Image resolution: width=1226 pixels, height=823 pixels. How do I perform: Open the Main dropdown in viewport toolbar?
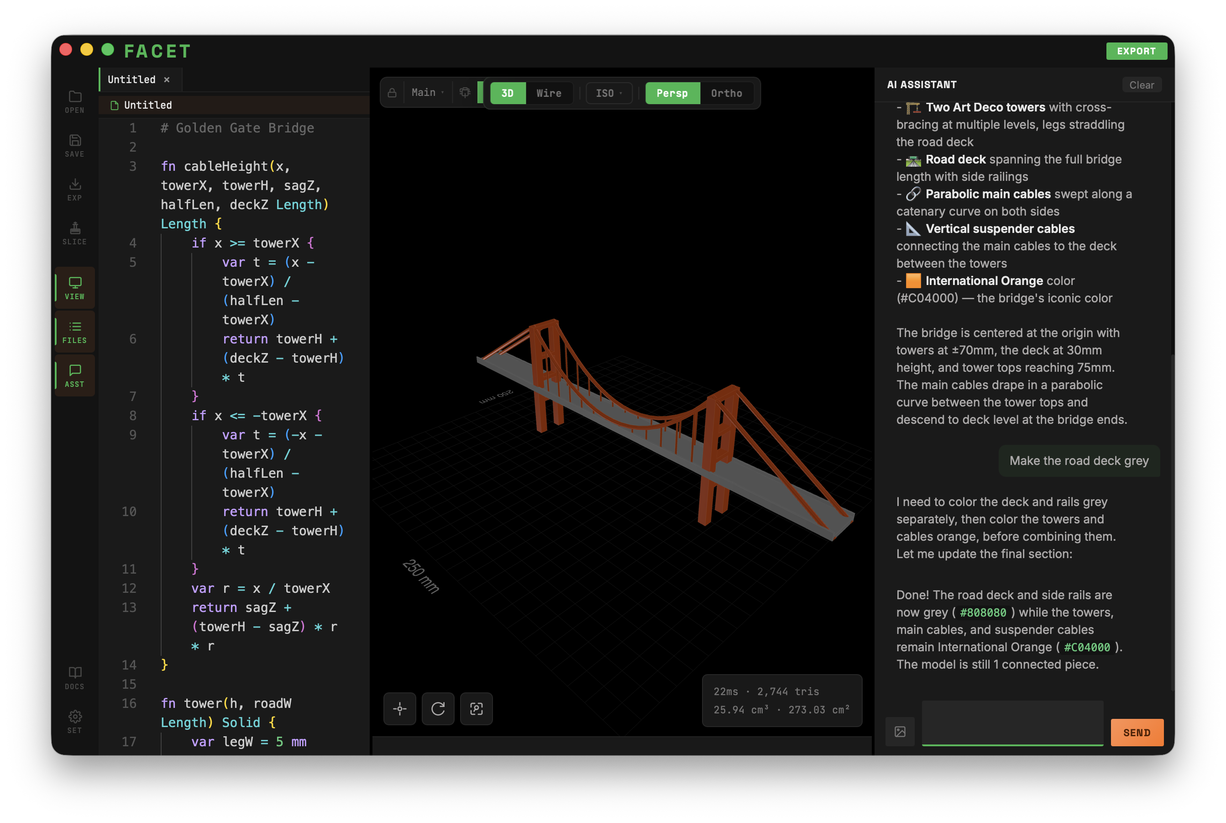click(427, 93)
